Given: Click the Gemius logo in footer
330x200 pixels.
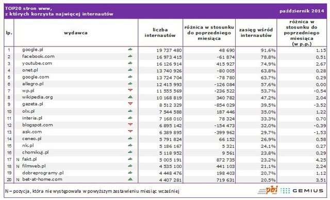Looking at the screenshot, I should 302,191.
